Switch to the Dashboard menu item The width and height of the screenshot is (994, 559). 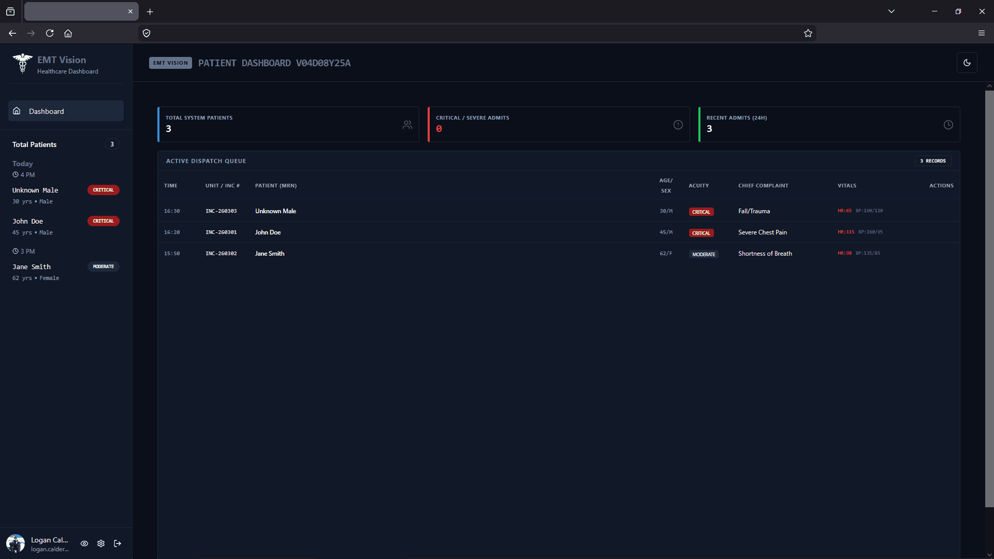tap(46, 111)
